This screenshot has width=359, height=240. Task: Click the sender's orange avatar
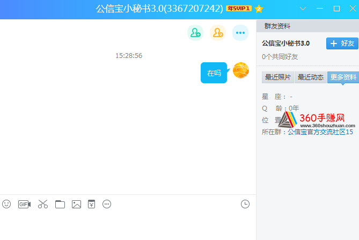click(x=241, y=70)
